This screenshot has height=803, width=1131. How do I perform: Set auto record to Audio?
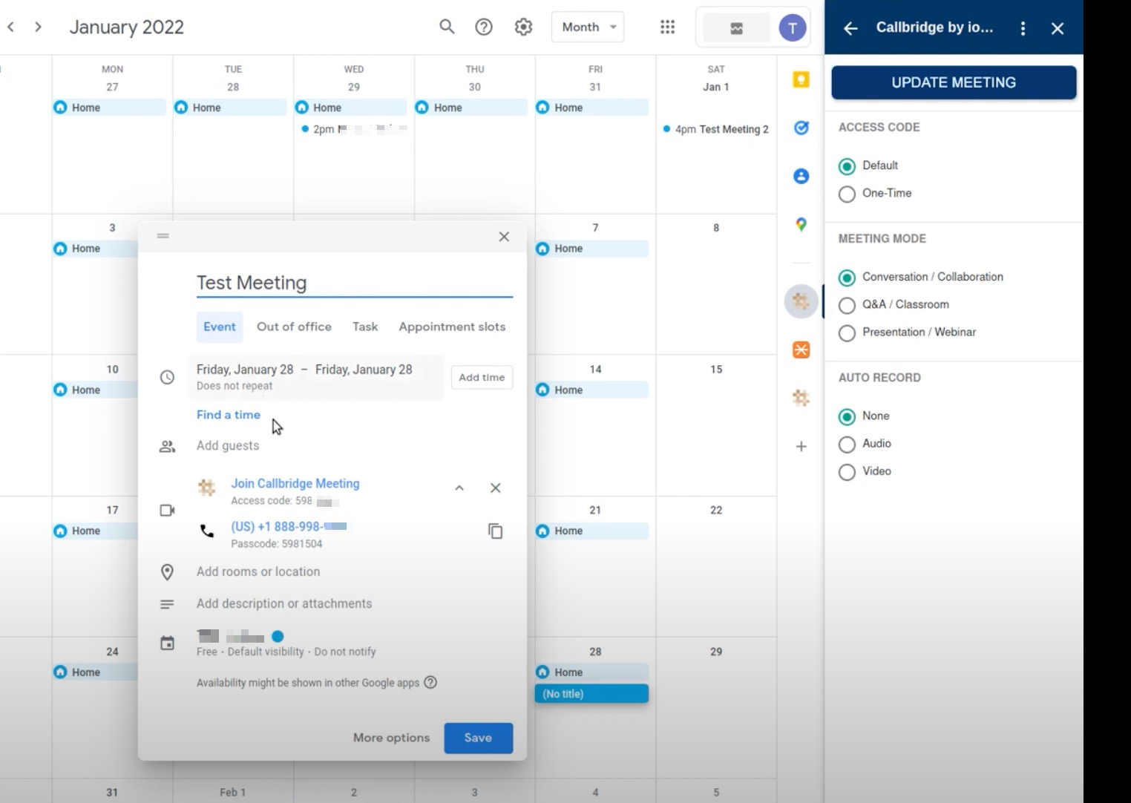847,445
